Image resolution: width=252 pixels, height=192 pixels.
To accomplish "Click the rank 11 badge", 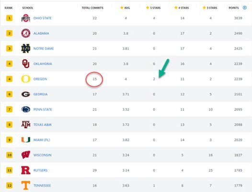I will pyautogui.click(x=9, y=170).
